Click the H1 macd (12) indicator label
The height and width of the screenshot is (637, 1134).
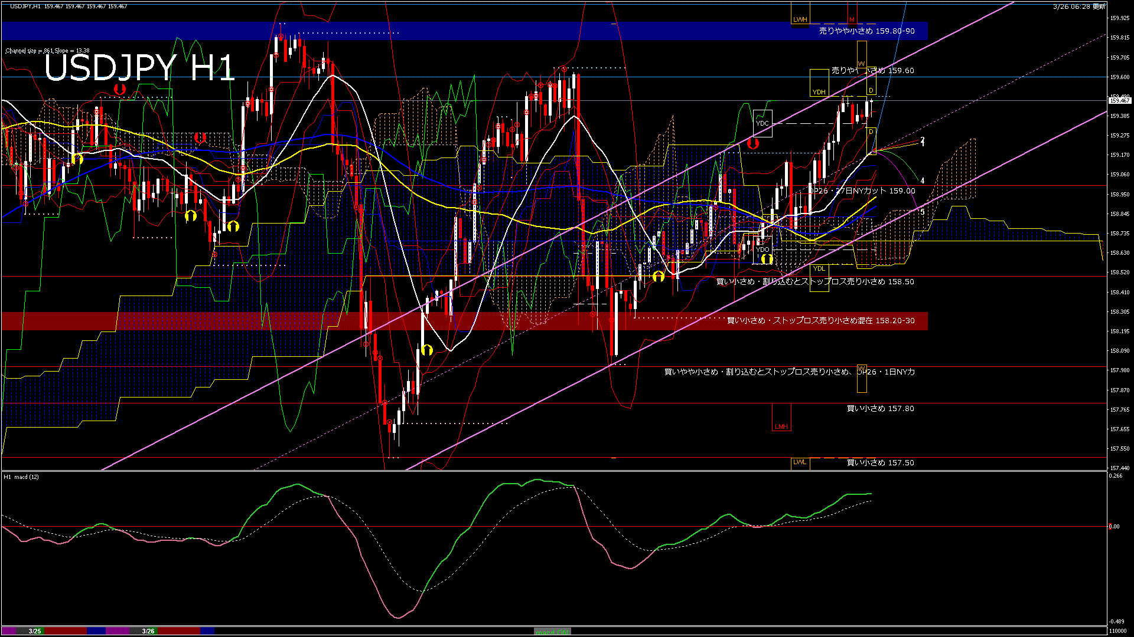coord(21,477)
